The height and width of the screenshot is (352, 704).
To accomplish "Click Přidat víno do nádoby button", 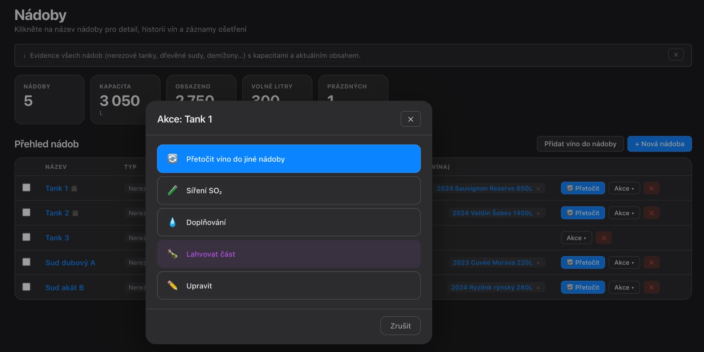I will [580, 144].
